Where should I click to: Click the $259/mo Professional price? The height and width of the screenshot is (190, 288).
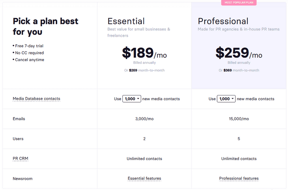[238, 53]
